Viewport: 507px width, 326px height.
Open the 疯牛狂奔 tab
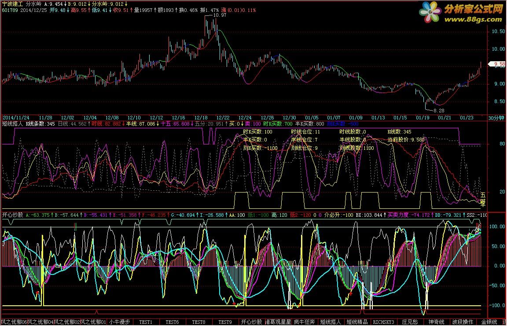pos(304,322)
